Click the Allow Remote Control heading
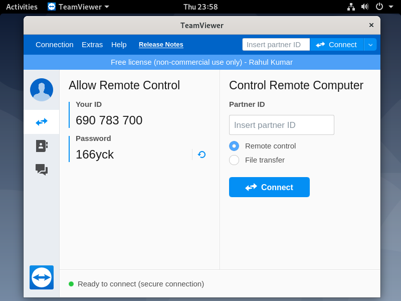This screenshot has width=401, height=301. click(124, 85)
